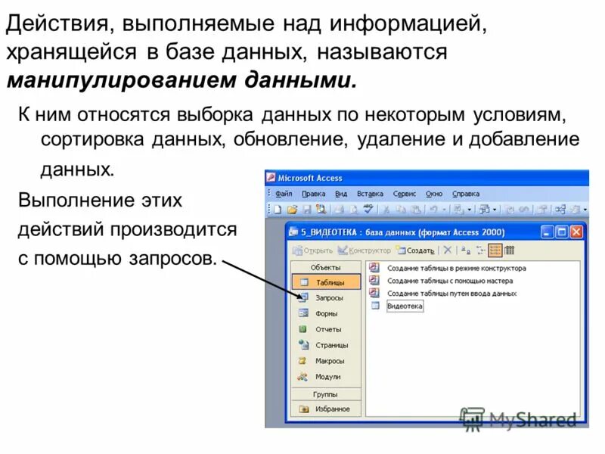Select 'Создание таблицы с помощью мастера'
This screenshot has width=605, height=454.
(x=441, y=281)
